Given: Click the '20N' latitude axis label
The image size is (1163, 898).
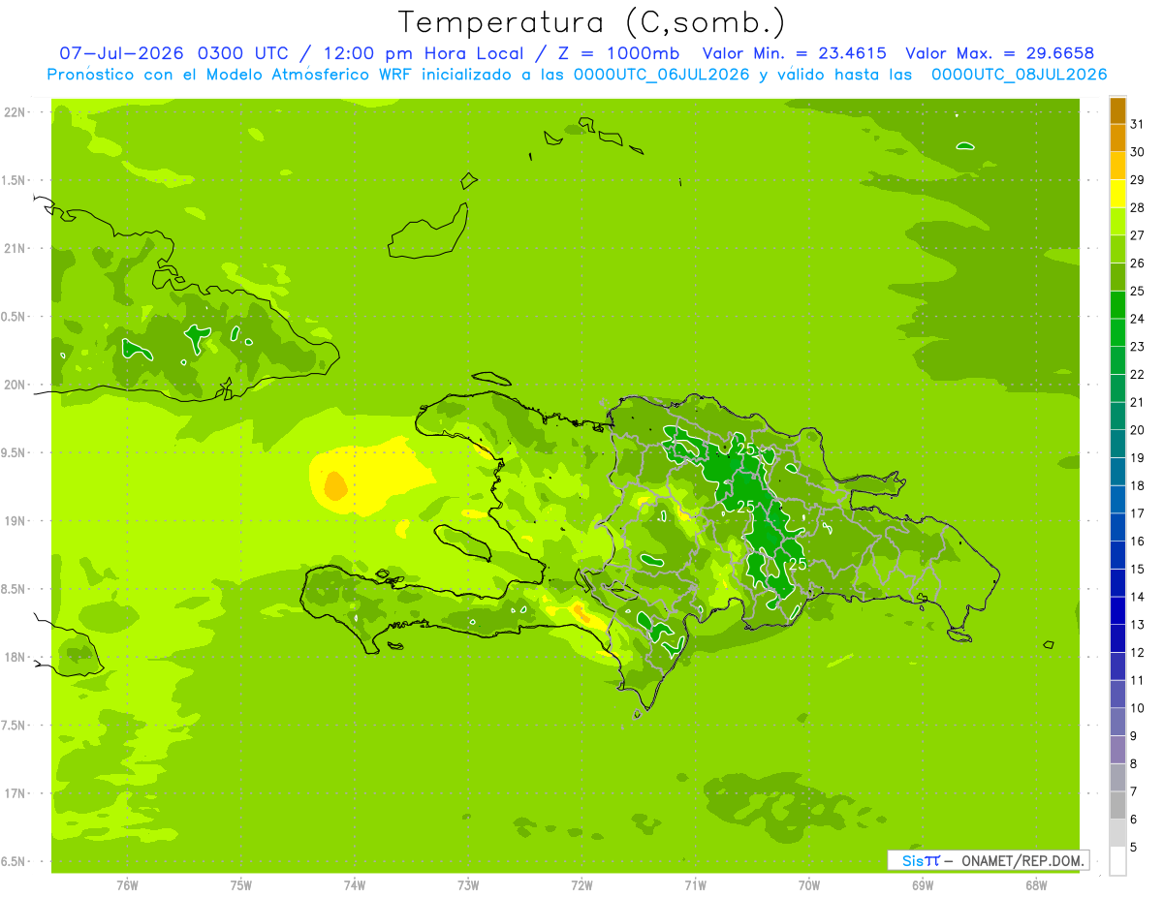Looking at the screenshot, I should (x=16, y=385).
